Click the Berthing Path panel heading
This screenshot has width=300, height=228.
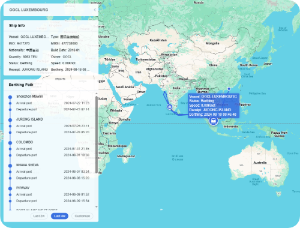point(21,85)
